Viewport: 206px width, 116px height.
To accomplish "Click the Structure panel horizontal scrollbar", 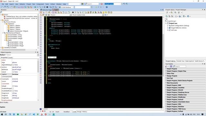I will point(19,50).
